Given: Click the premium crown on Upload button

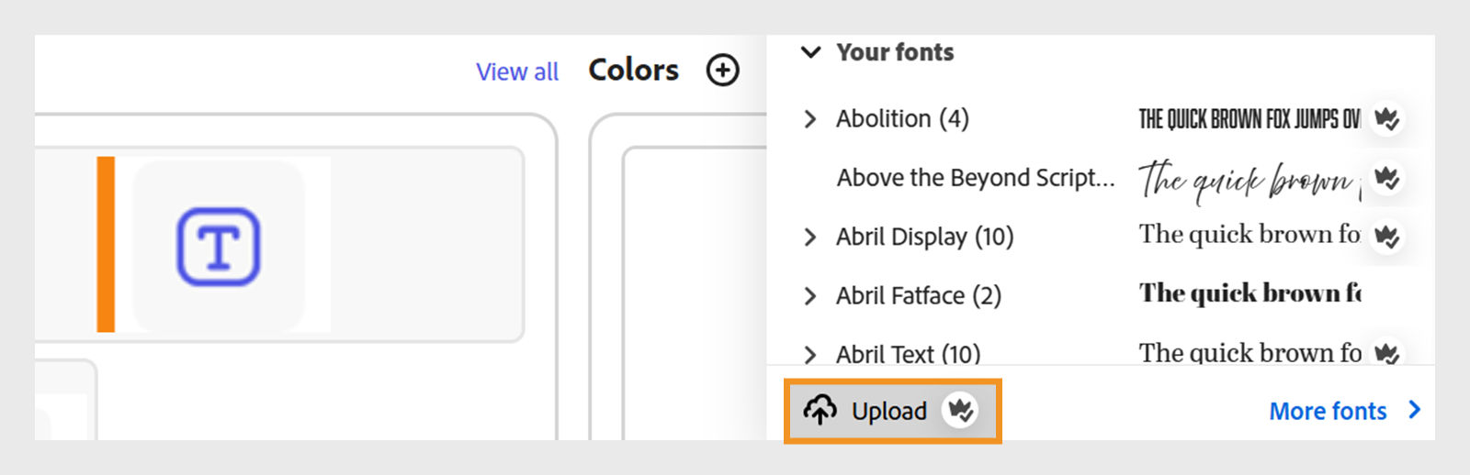Looking at the screenshot, I should click(961, 411).
